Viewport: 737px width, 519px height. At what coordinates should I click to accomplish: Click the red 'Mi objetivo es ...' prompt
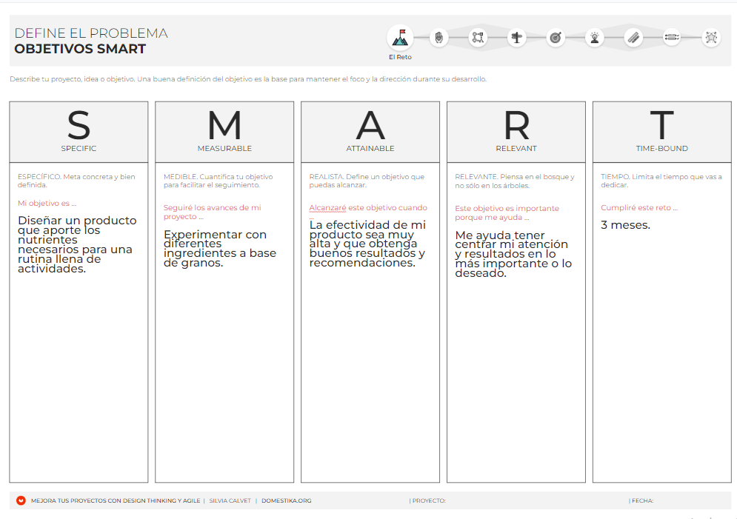(47, 204)
